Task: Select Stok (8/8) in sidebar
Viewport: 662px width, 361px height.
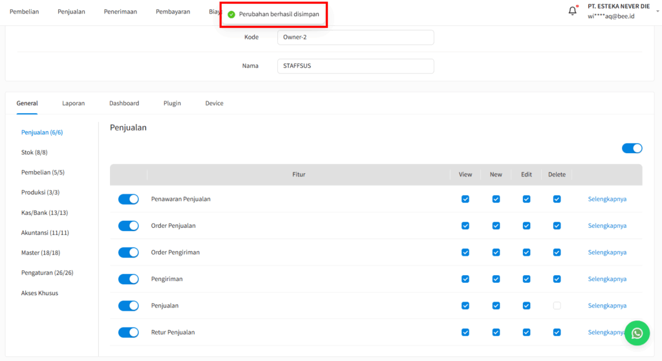Action: (34, 152)
